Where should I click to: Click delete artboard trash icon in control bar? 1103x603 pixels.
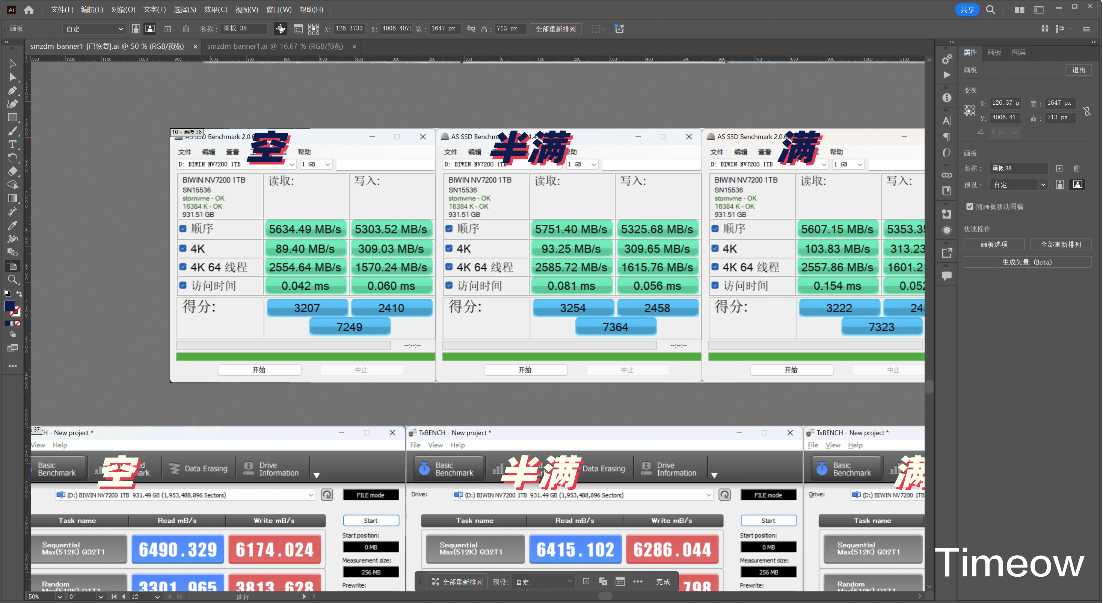tap(186, 29)
